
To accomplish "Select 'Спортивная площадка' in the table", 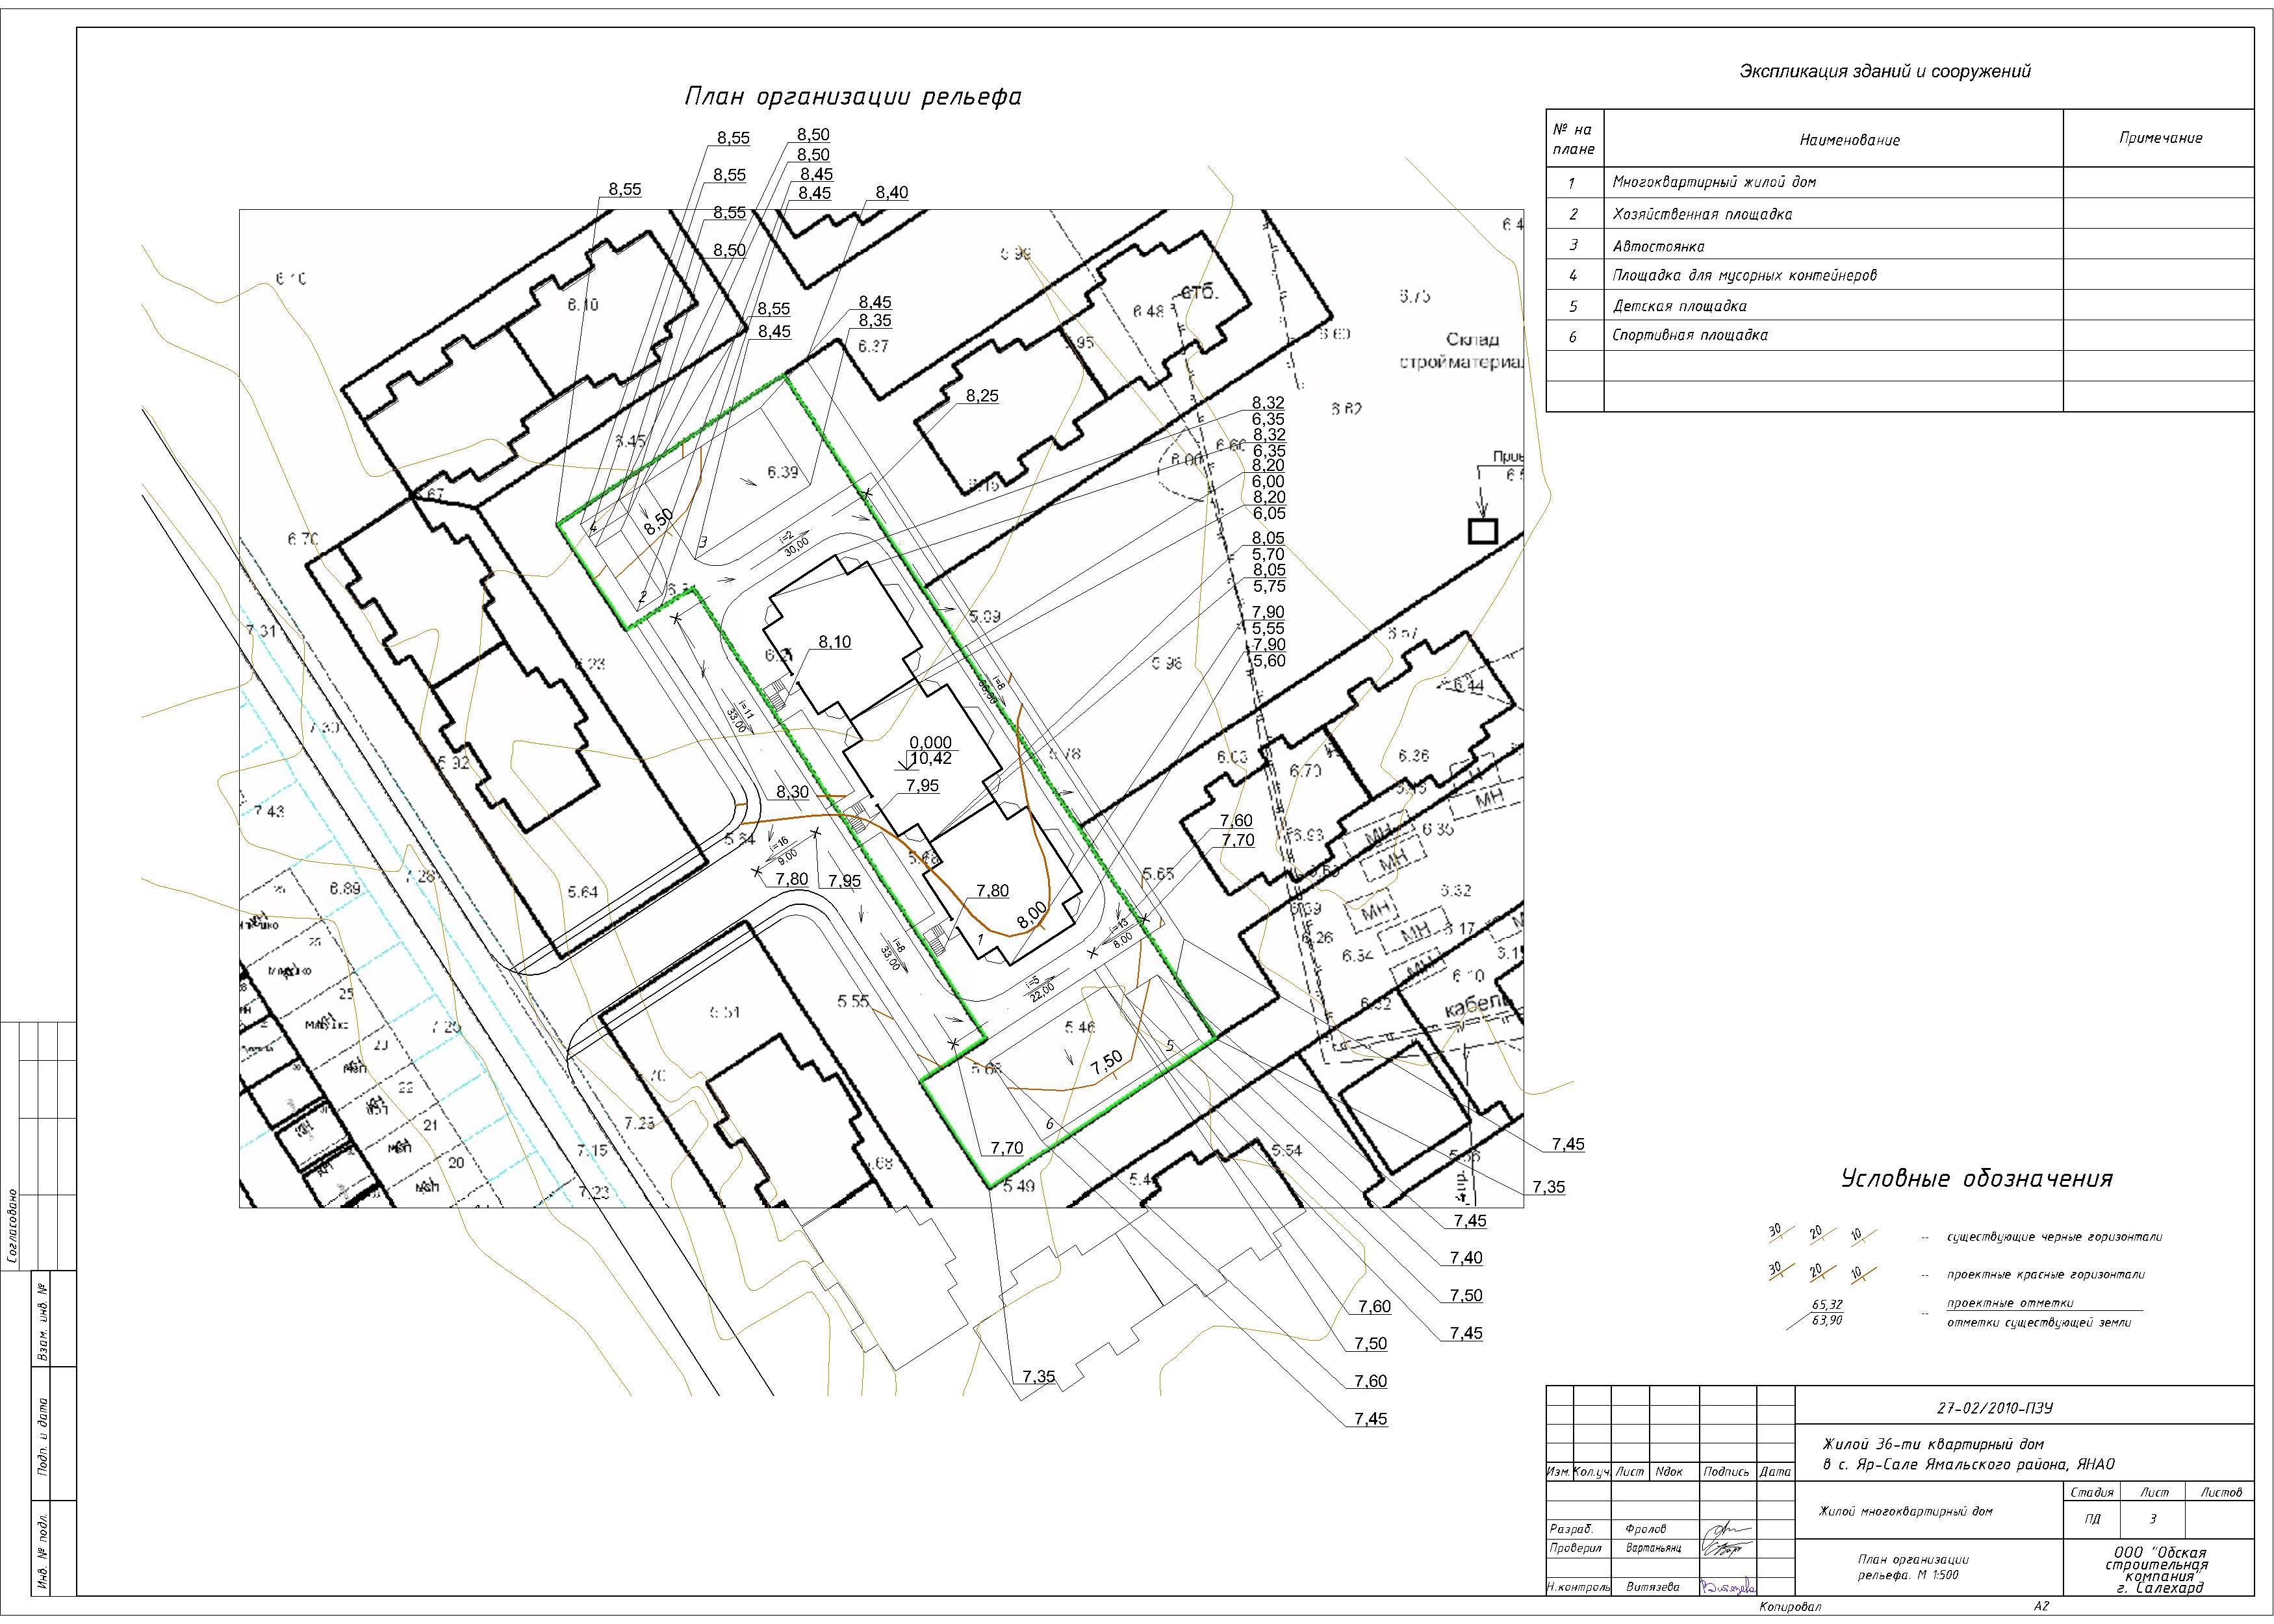I will [1689, 335].
